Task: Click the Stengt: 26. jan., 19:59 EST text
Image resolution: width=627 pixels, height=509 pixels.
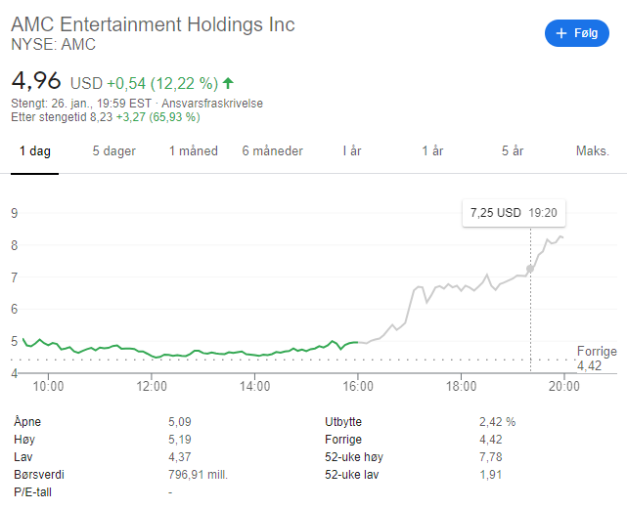Action: pos(81,104)
